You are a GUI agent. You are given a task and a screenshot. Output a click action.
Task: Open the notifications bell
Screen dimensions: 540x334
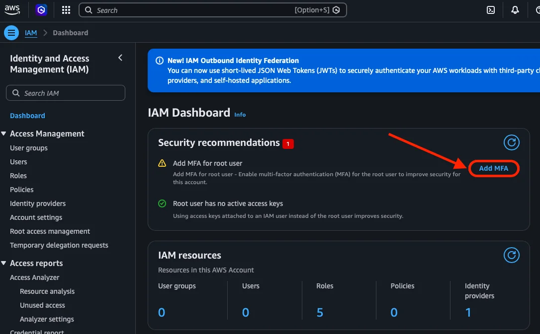pyautogui.click(x=515, y=9)
